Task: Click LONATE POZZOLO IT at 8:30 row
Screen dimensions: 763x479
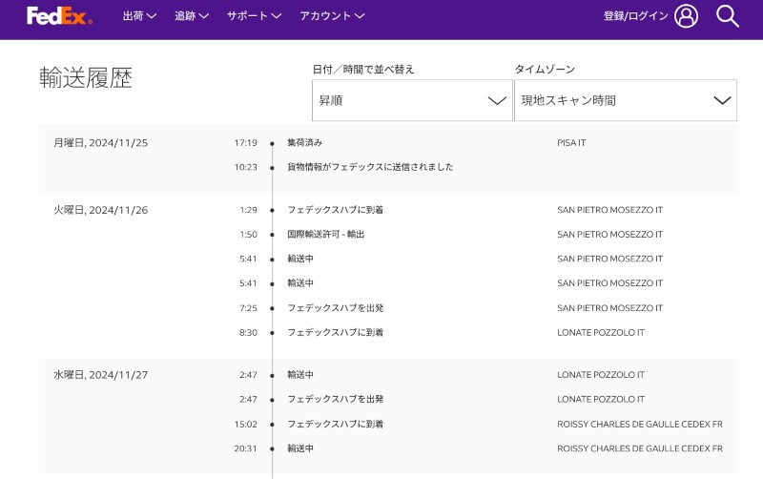Action: pyautogui.click(x=601, y=332)
